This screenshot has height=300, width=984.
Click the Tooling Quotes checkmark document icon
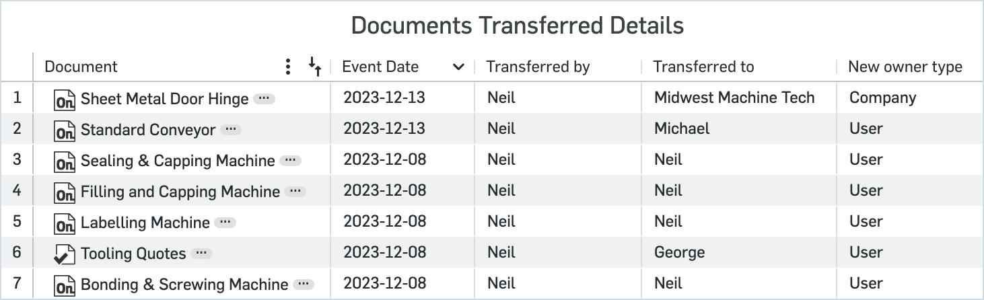click(65, 254)
